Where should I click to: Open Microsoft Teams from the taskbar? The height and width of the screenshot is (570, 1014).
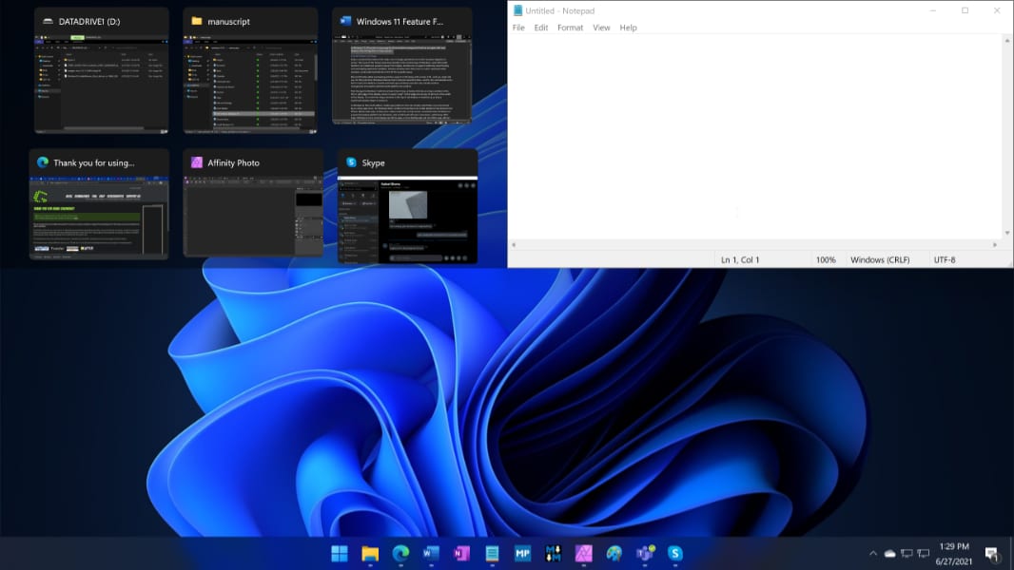click(645, 553)
